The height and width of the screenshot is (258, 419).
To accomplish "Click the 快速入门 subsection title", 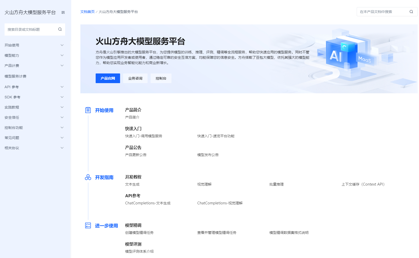I will pyautogui.click(x=133, y=129).
